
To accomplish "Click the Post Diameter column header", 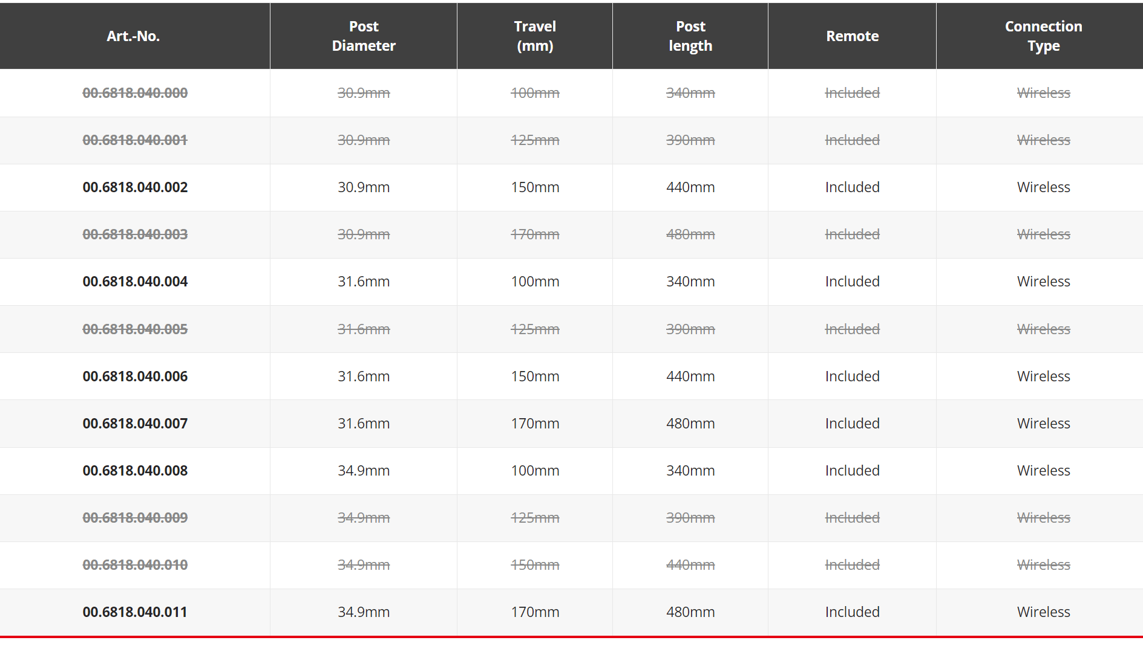I will click(364, 36).
